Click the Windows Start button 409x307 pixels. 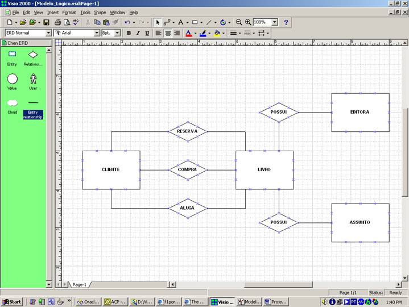click(11, 301)
